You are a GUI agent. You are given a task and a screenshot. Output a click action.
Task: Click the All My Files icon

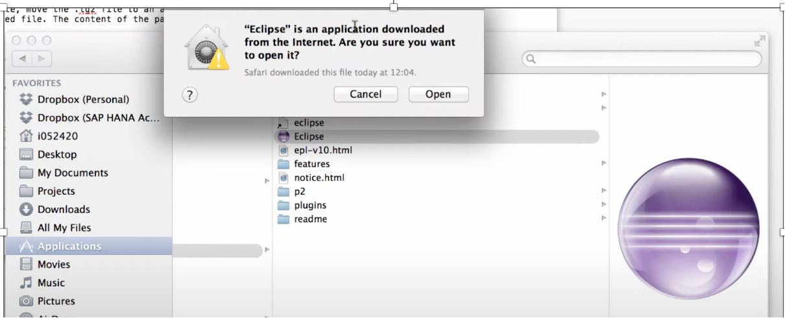point(26,228)
